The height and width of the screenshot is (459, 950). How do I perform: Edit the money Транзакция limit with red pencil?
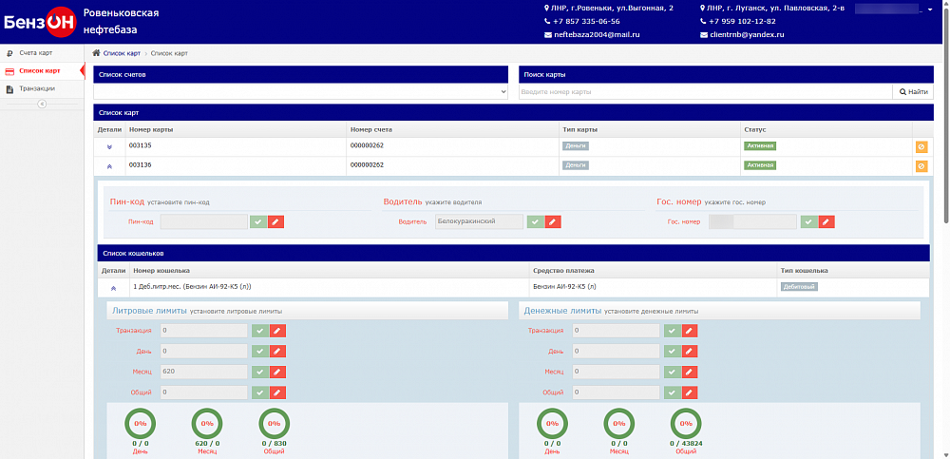tap(690, 331)
